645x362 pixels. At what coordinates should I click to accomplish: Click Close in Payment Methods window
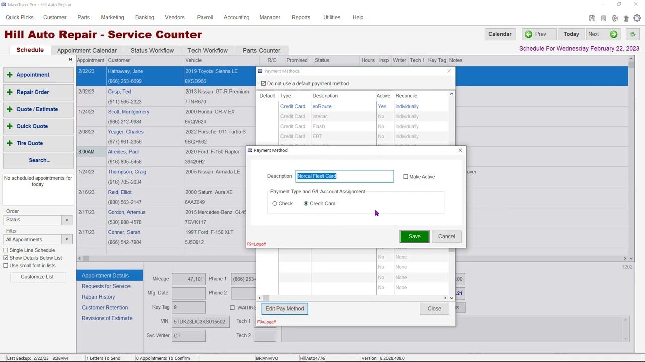434,309
